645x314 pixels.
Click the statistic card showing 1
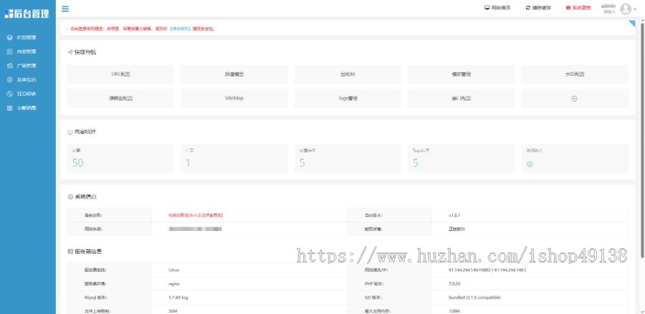234,158
